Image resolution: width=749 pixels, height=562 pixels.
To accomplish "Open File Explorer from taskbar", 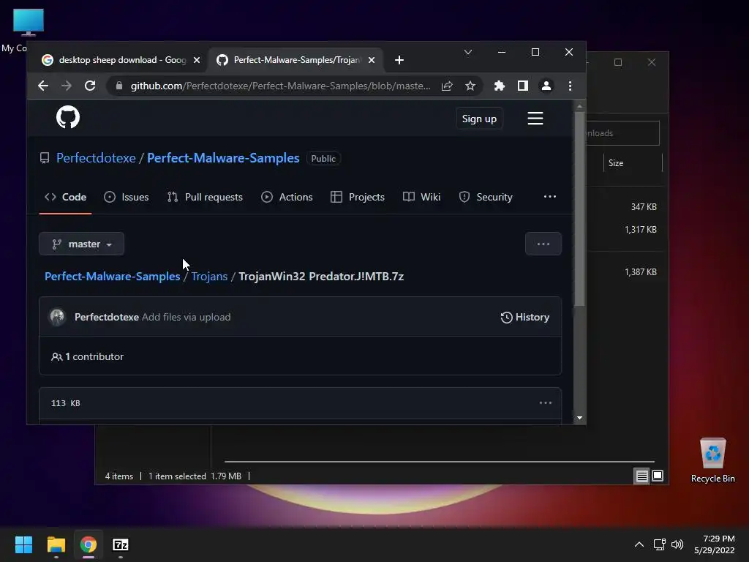I will tap(56, 544).
